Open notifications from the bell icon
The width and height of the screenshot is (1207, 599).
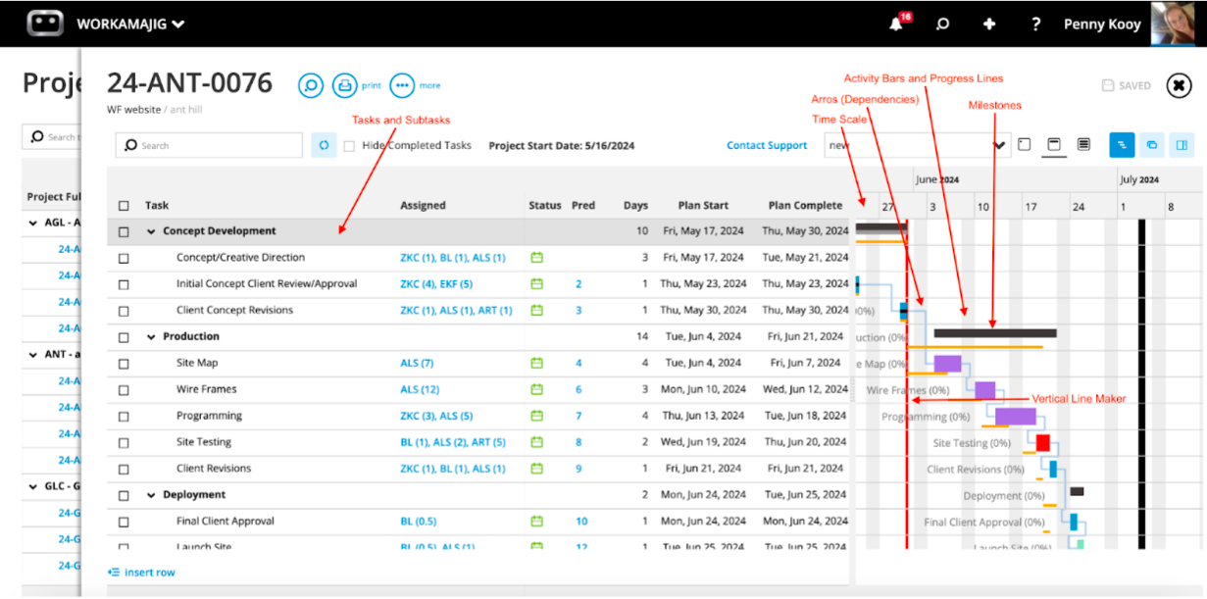coord(894,24)
